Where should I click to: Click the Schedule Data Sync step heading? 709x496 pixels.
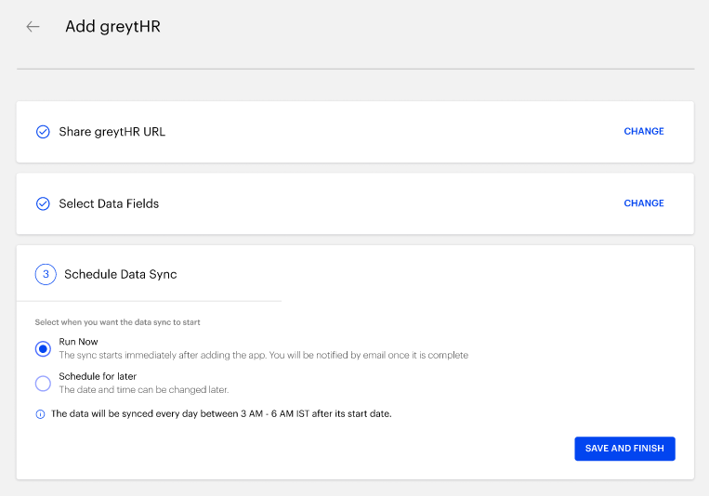[x=120, y=274]
